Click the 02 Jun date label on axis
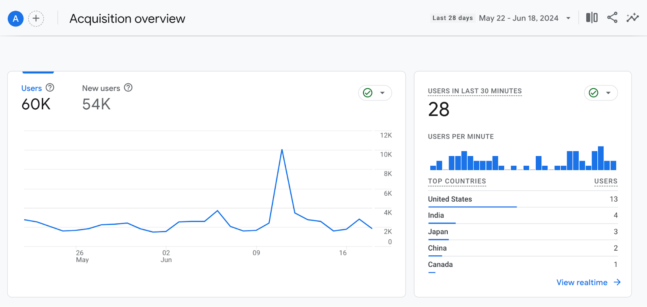Screen dimensions: 647x307 coord(166,256)
